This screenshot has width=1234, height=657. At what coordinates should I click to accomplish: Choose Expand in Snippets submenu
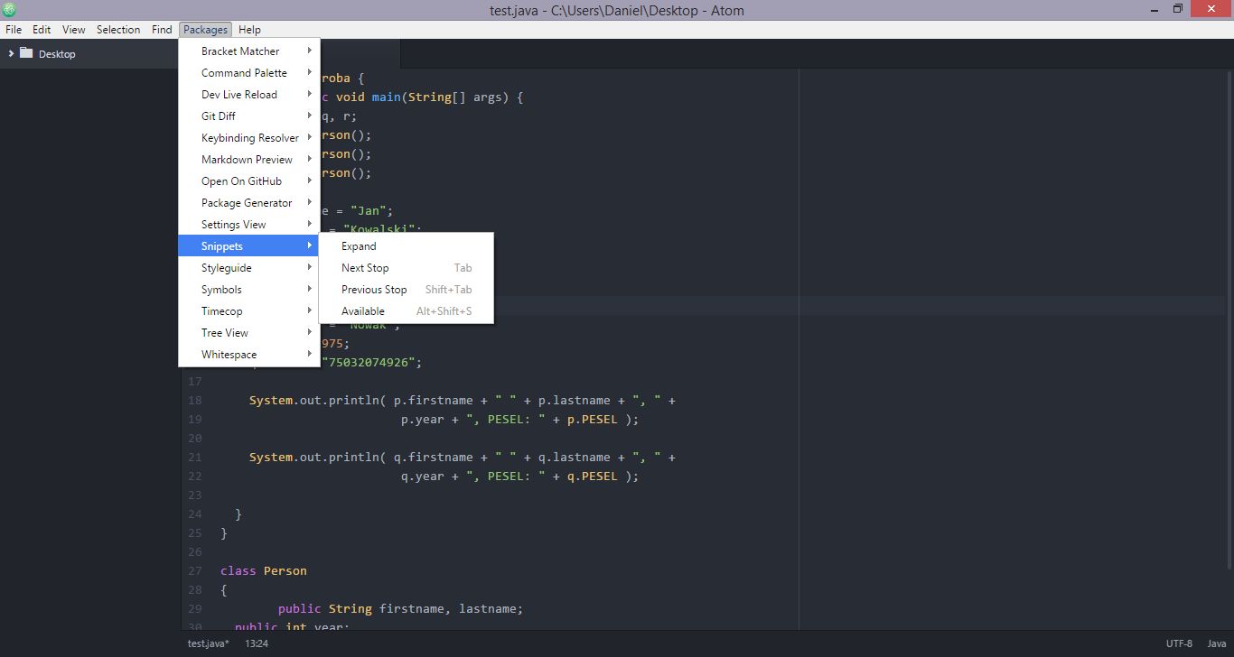tap(407, 246)
